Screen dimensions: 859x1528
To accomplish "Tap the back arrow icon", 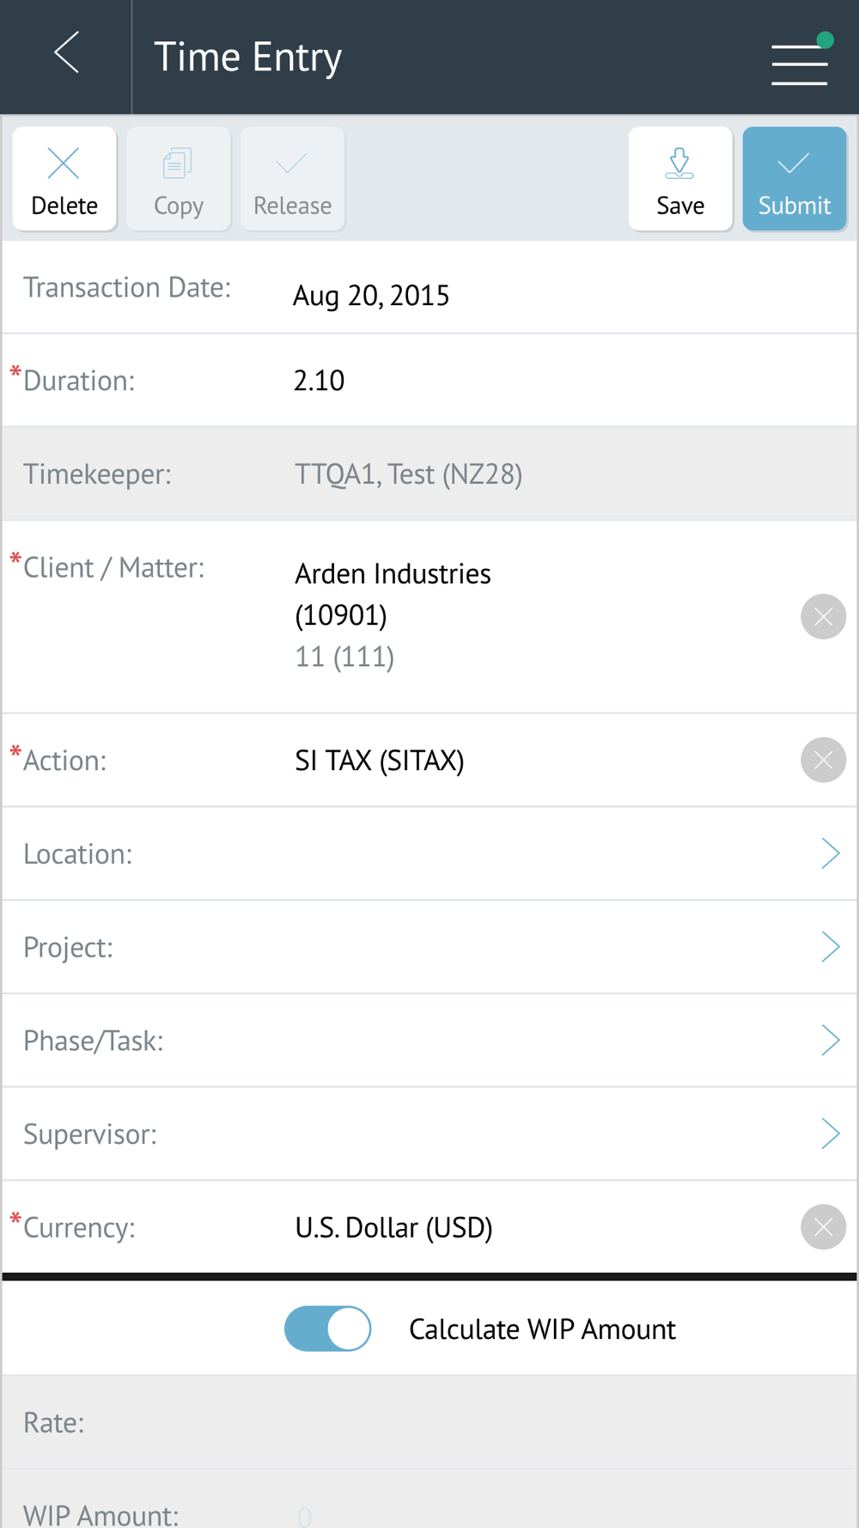I will pyautogui.click(x=67, y=53).
